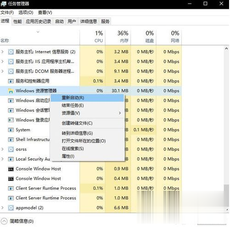Click the process list scrollbar up arrow

coord(226,49)
